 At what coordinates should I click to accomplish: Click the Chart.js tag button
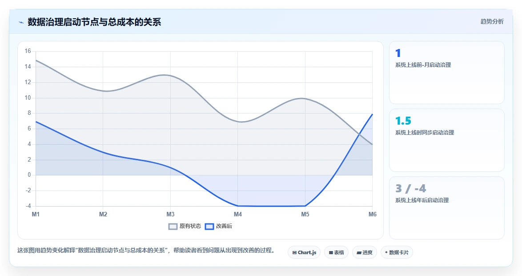click(x=304, y=252)
